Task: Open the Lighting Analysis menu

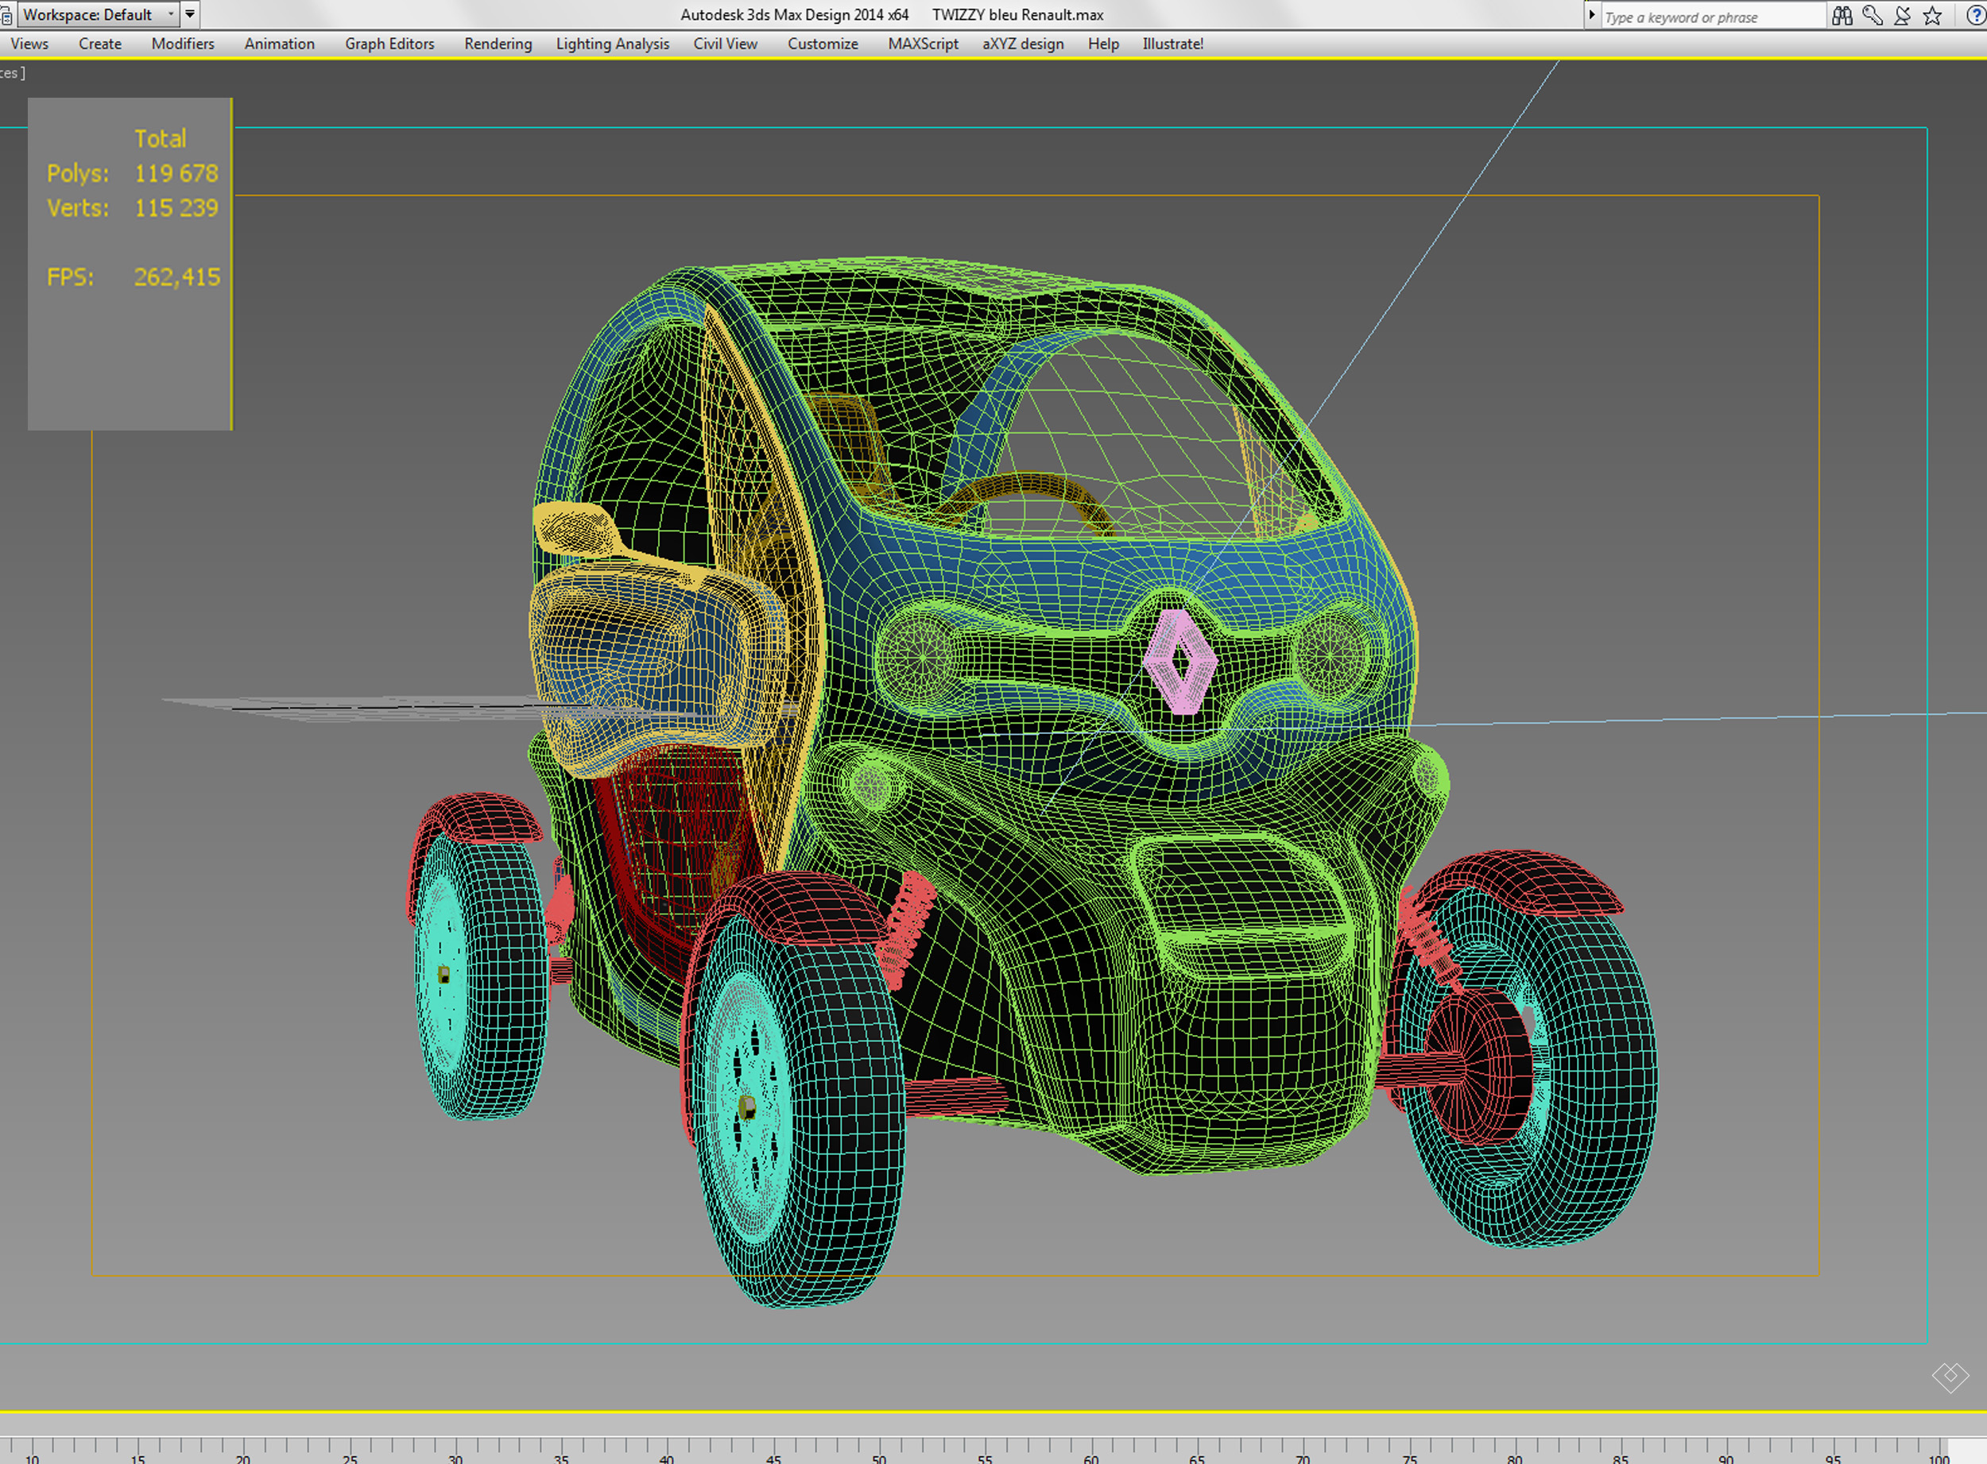Action: coord(613,44)
